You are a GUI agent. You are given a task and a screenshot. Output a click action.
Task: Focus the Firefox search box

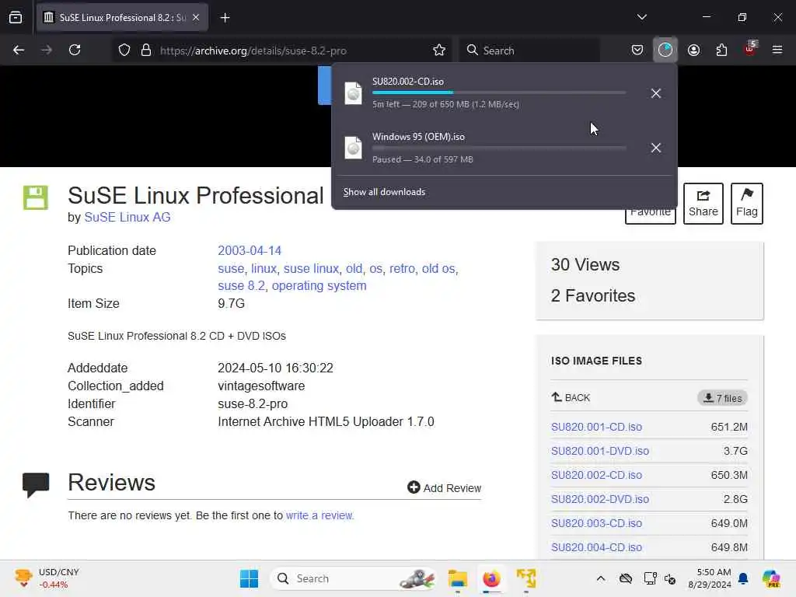tap(529, 51)
